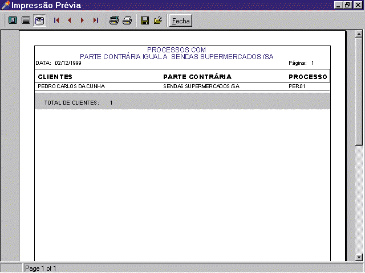Toggle the zoom-to-page-width icon
365x273 pixels.
tap(39, 20)
